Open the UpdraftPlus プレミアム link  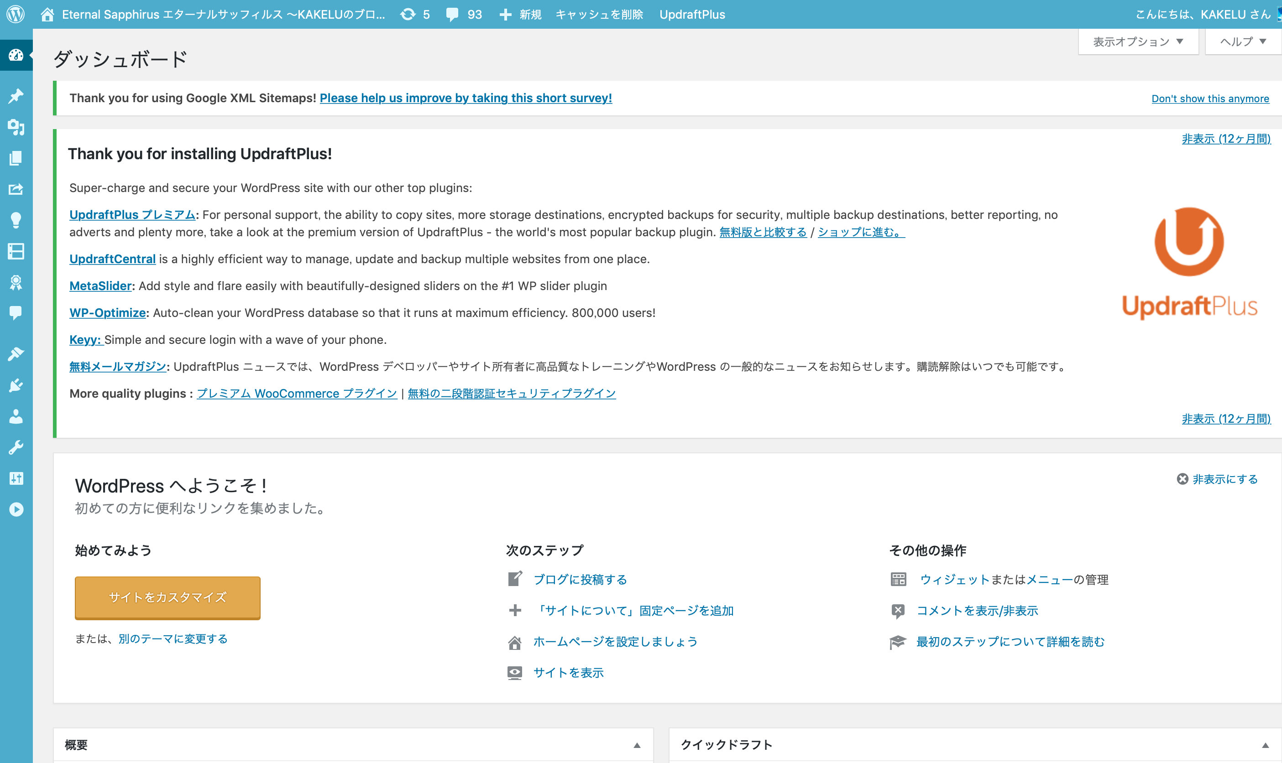point(132,214)
